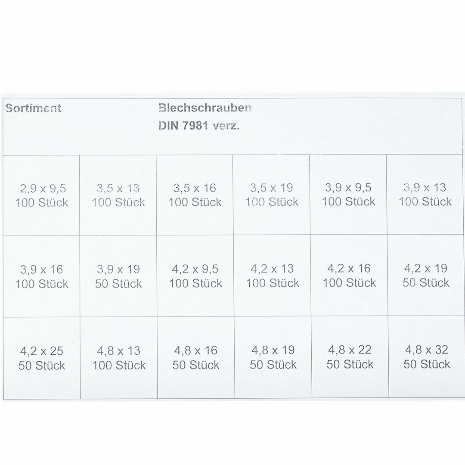Image resolution: width=465 pixels, height=465 pixels.
Task: Click the 3,5 x 13 cell
Action: click(x=118, y=195)
